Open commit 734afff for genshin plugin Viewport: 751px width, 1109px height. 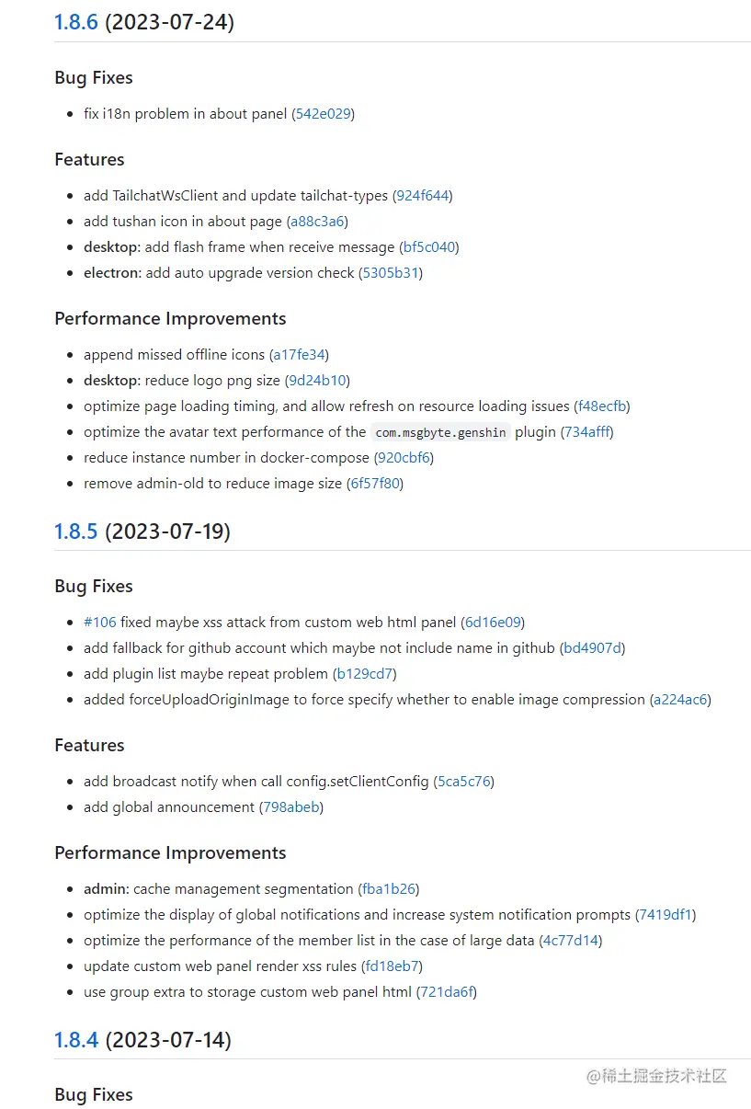coord(586,432)
